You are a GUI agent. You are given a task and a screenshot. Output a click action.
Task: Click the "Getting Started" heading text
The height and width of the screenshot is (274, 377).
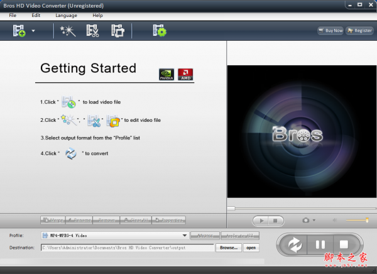88,68
